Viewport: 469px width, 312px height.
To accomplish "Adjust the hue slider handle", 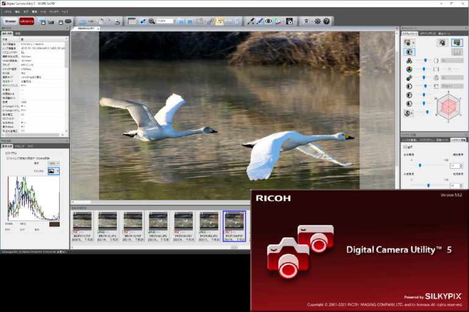I will pos(424,69).
